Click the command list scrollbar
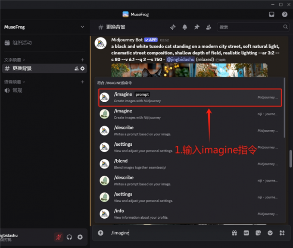Viewport: 293px width, 248px height. click(284, 108)
